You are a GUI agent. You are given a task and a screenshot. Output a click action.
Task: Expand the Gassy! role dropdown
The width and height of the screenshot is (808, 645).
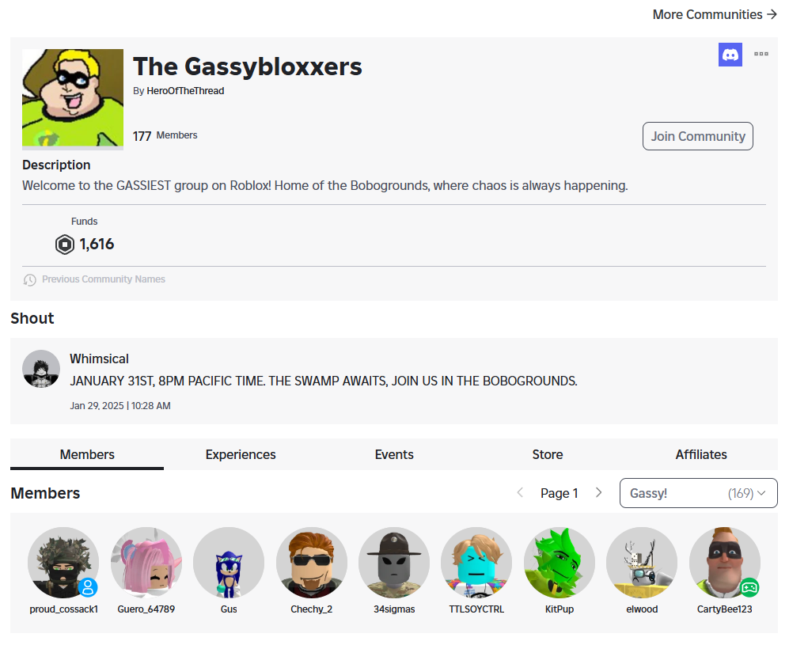(698, 494)
